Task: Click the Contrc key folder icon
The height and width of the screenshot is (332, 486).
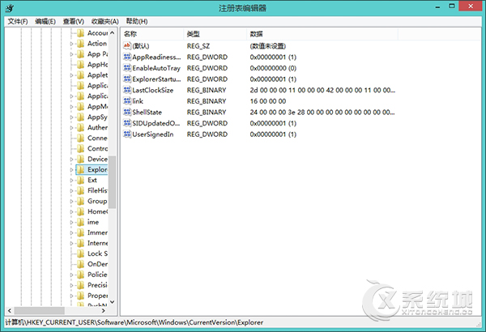Action: click(80, 148)
